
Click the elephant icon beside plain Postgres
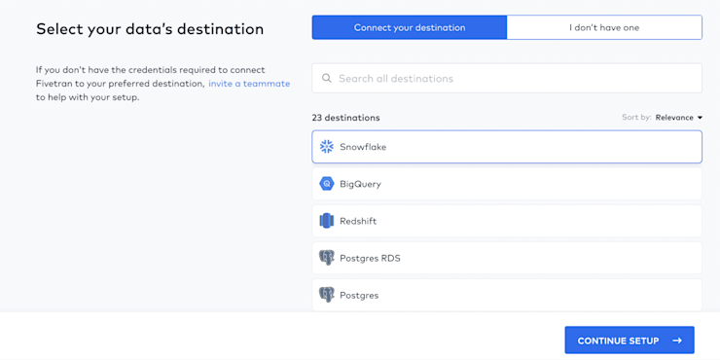coord(327,295)
